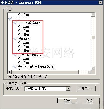Image resolution: width=104 pixels, height=109 pixels.
Task: Click the 脚本 category script icon
Action: click(10, 19)
